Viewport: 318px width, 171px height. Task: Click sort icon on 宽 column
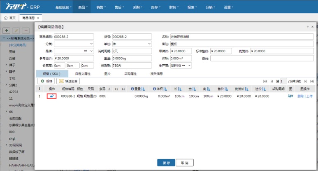pyautogui.click(x=194, y=89)
